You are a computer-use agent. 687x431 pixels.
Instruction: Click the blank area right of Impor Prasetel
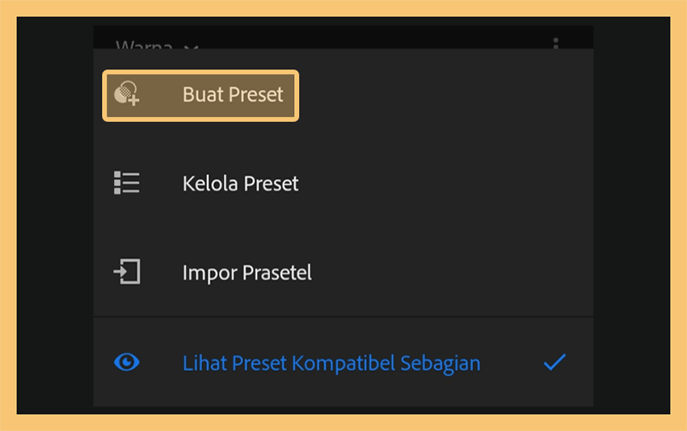[451, 273]
